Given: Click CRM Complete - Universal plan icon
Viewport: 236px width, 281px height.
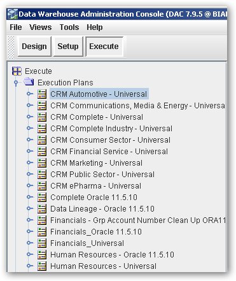Looking at the screenshot, I should [x=42, y=117].
